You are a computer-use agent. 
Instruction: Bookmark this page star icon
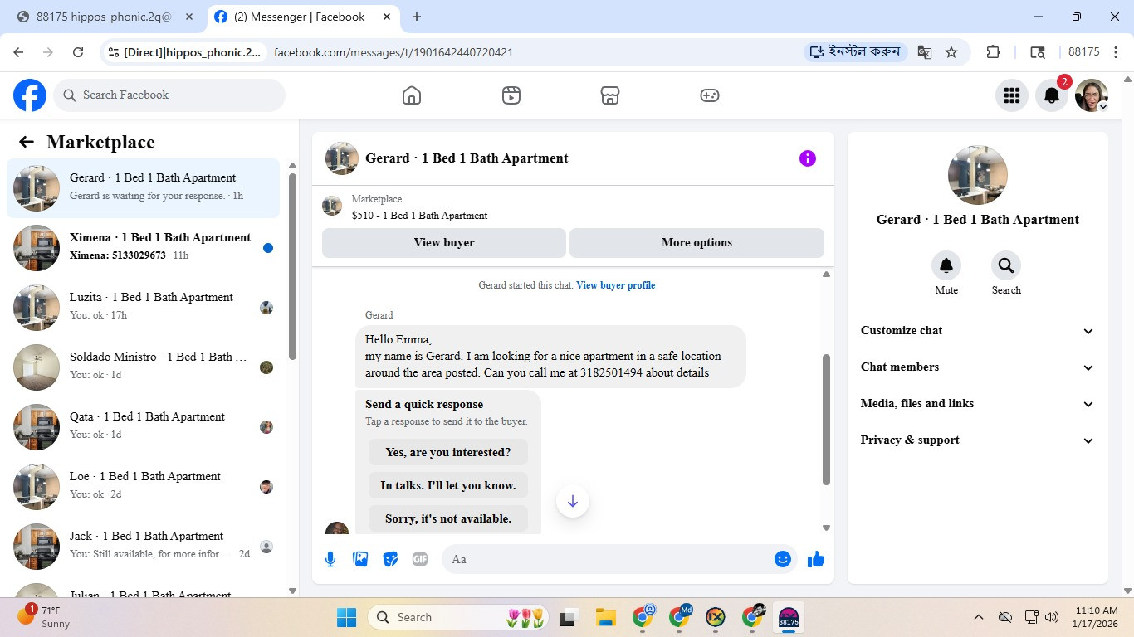click(951, 52)
